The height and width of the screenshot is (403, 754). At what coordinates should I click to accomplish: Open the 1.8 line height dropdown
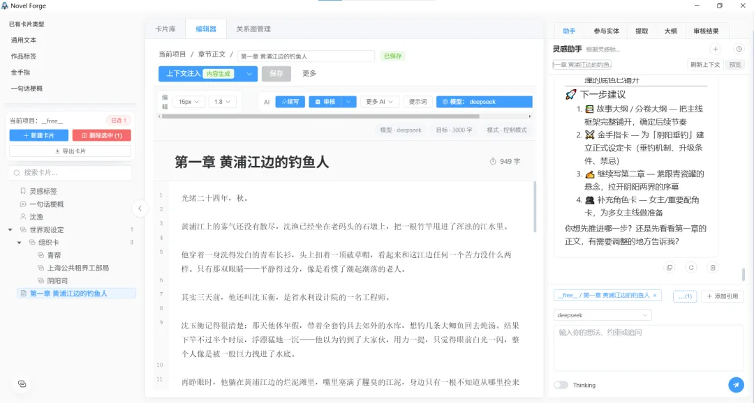[x=222, y=102]
